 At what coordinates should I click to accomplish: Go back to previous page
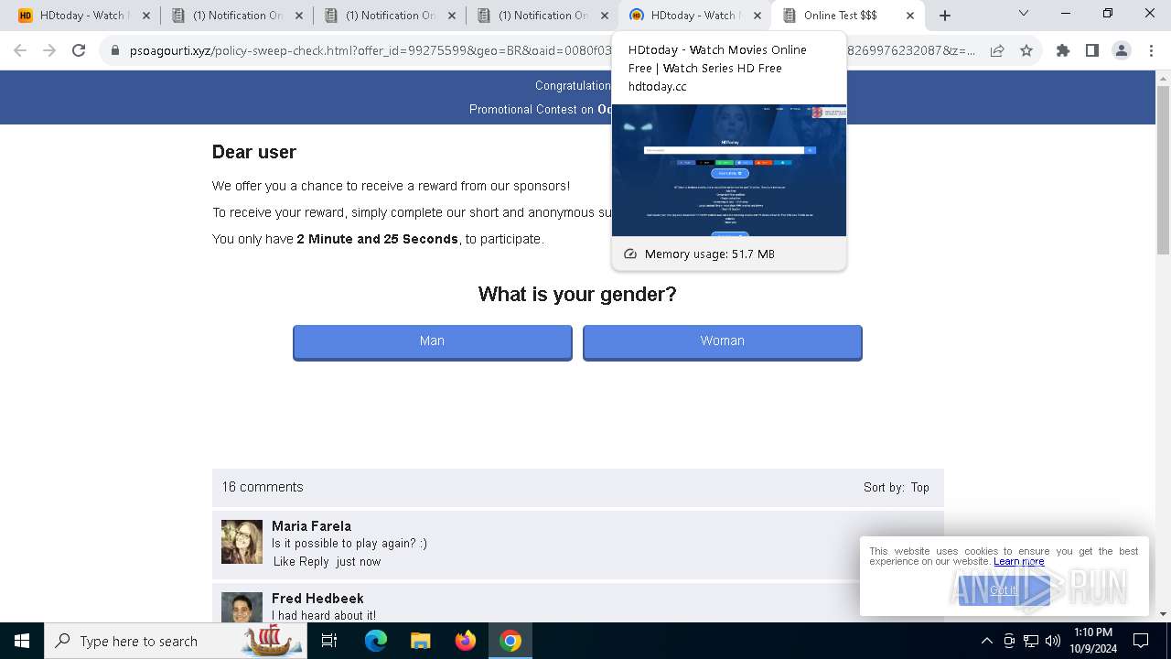pos(20,51)
